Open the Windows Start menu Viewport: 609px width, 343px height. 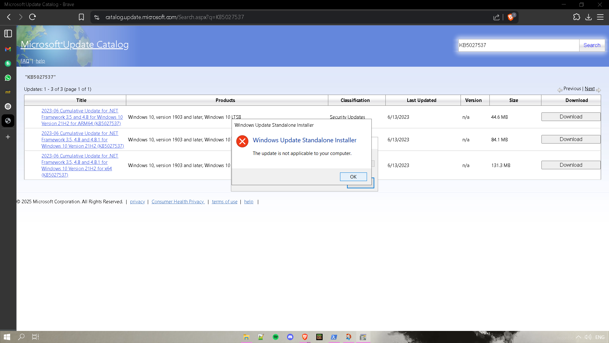point(7,337)
